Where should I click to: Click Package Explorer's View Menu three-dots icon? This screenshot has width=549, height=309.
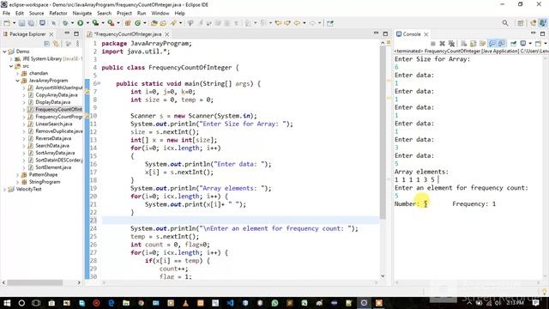coord(77,44)
